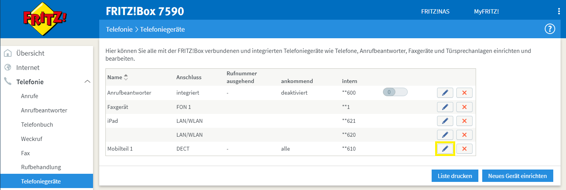Click pencil icon for iPad row
Screen dimensions: 566x190
445,121
